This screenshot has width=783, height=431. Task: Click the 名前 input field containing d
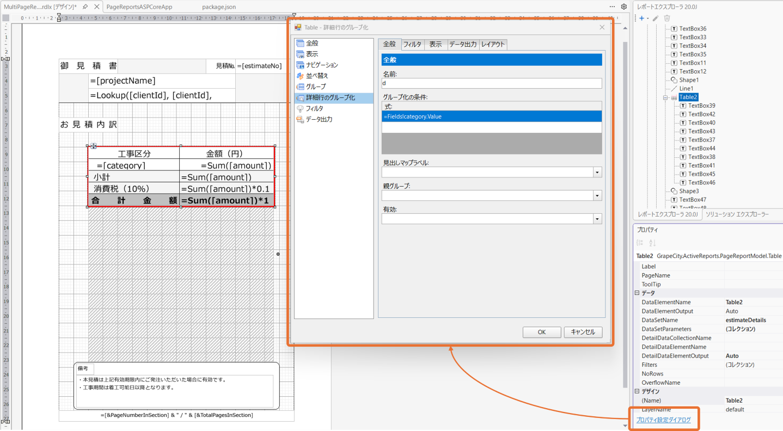point(492,83)
